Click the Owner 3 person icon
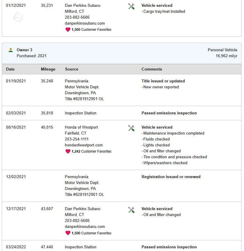This screenshot has width=244, height=251. pos(11,50)
